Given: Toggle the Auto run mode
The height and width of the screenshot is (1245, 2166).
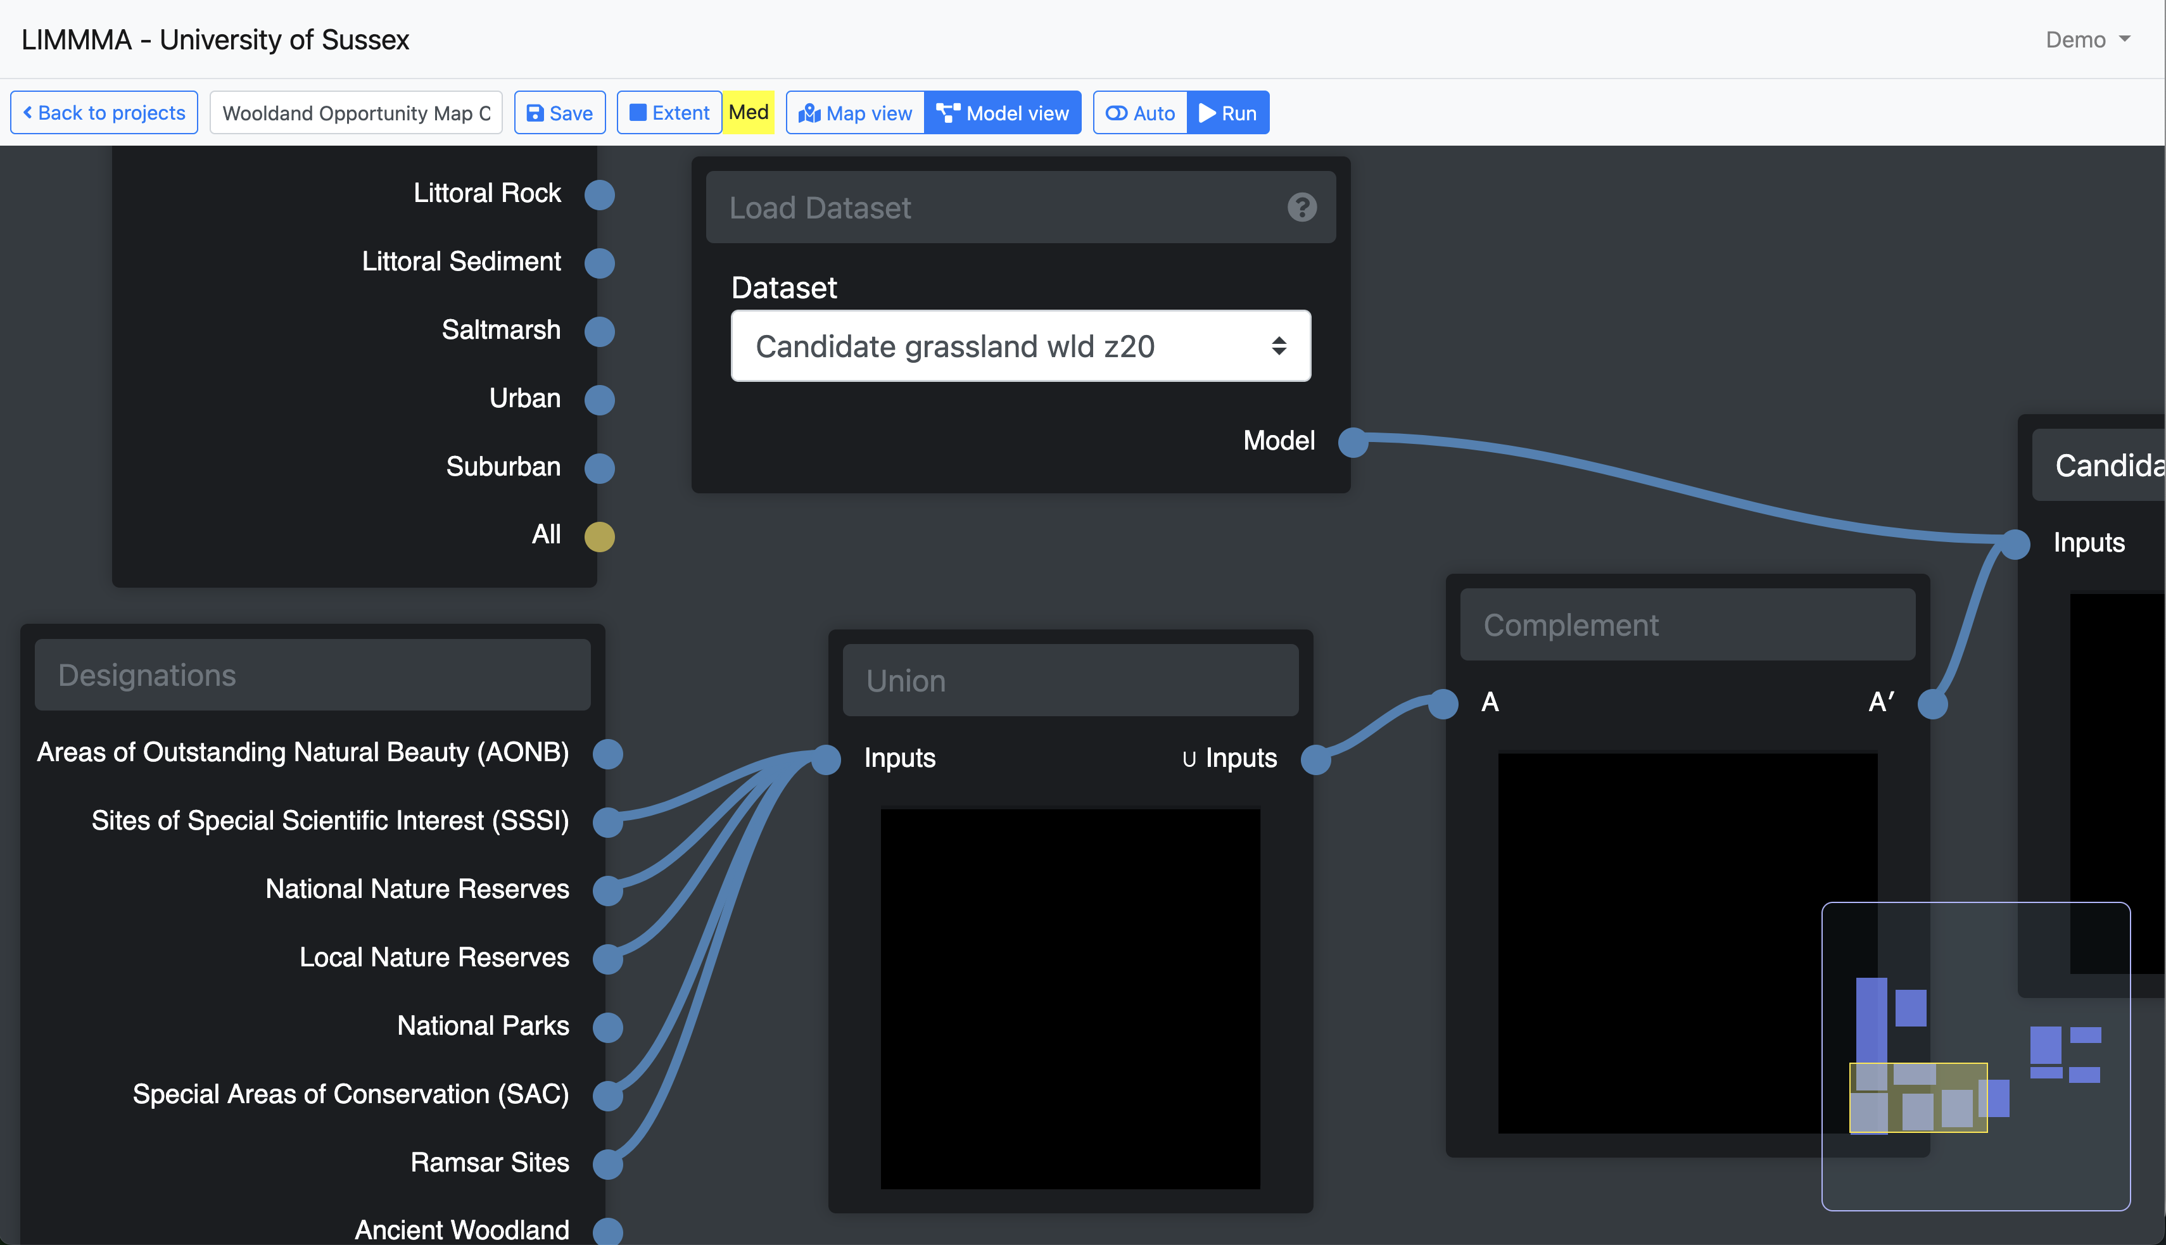Looking at the screenshot, I should click(x=1140, y=113).
